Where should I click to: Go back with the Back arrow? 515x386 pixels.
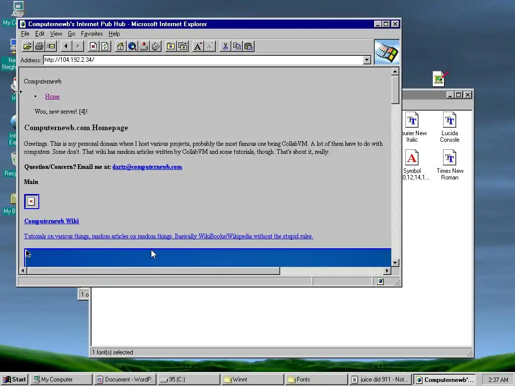[66, 46]
